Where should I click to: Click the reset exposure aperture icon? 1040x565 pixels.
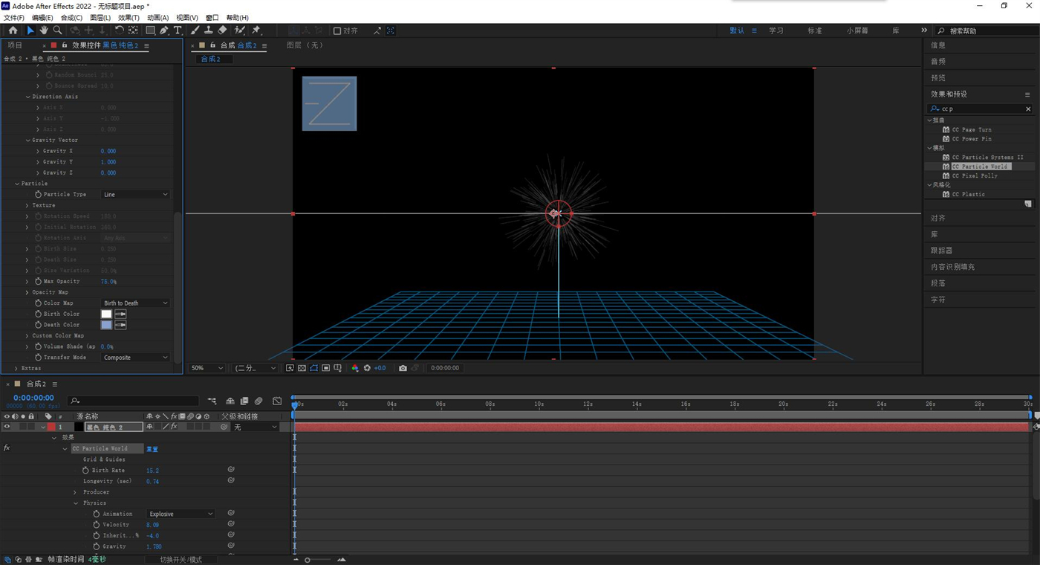[x=367, y=368]
